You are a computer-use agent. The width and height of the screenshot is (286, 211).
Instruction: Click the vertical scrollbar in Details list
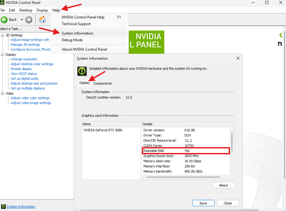(x=232, y=142)
